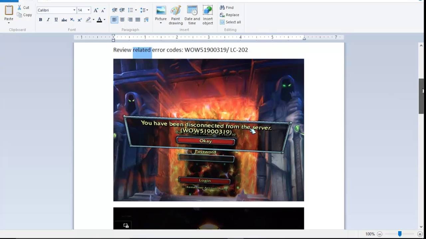
Task: Open the paragraph settings dialog icon
Action: pos(146,20)
